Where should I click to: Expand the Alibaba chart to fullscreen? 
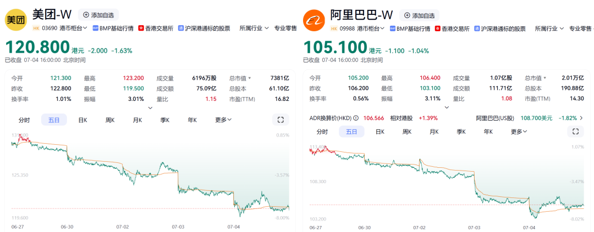click(x=575, y=132)
